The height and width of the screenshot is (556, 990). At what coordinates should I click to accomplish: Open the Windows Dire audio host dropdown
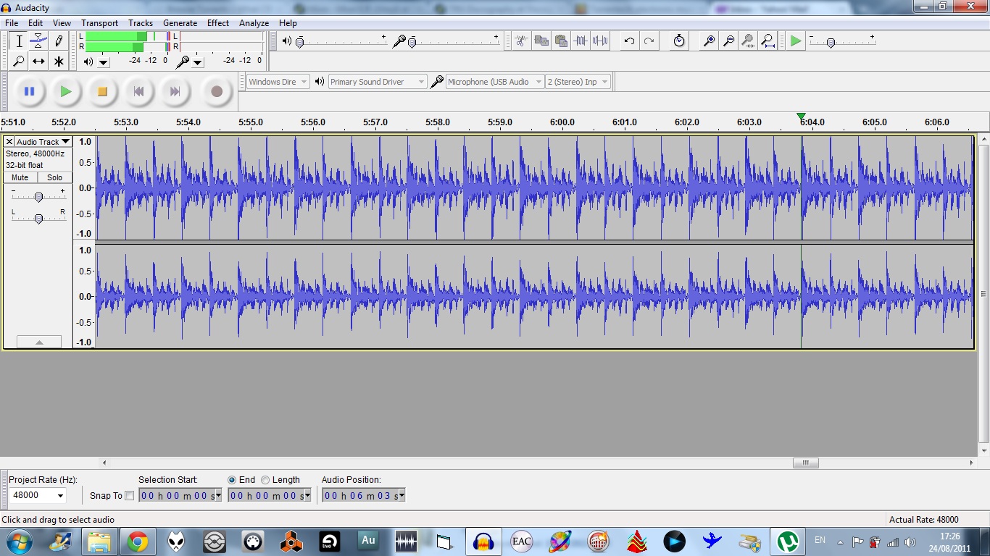(278, 82)
